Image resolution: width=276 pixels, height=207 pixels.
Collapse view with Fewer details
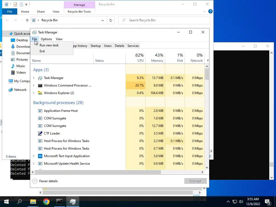[x=45, y=181]
